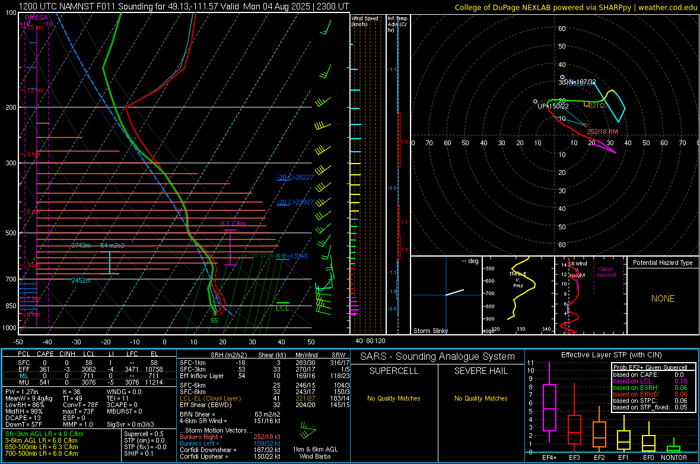Click the 'based on LCL:' probability row
Image resolution: width=700 pixels, height=464 pixels.
point(650,381)
